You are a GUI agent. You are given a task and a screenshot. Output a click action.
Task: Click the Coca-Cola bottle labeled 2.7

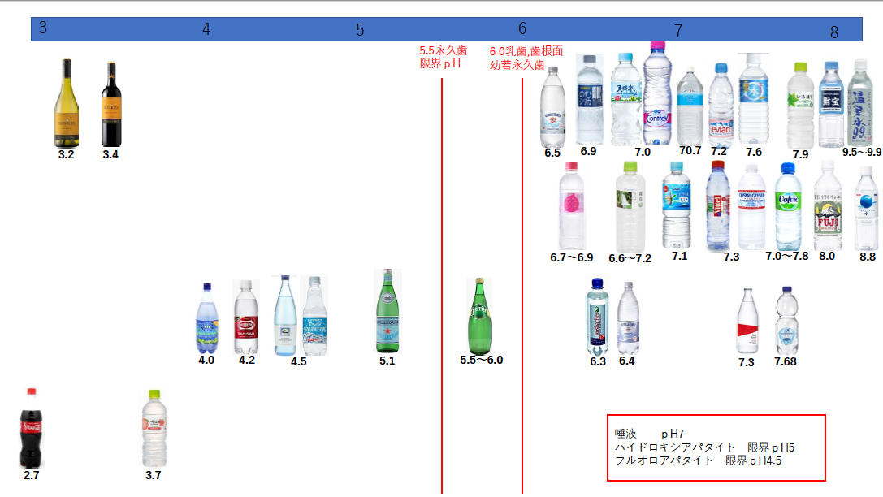pyautogui.click(x=31, y=428)
